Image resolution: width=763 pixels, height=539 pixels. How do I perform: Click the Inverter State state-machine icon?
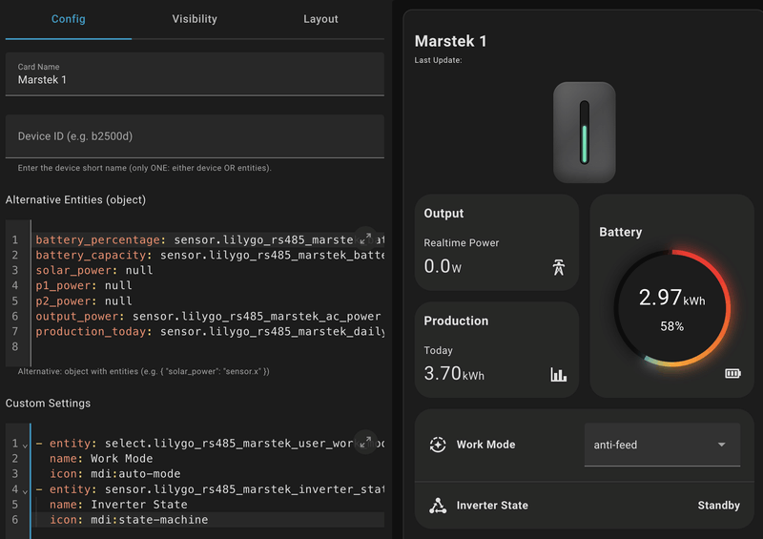438,506
